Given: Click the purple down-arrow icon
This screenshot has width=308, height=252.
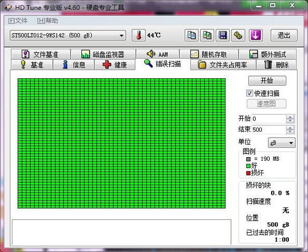Looking at the screenshot, I should coord(256,35).
